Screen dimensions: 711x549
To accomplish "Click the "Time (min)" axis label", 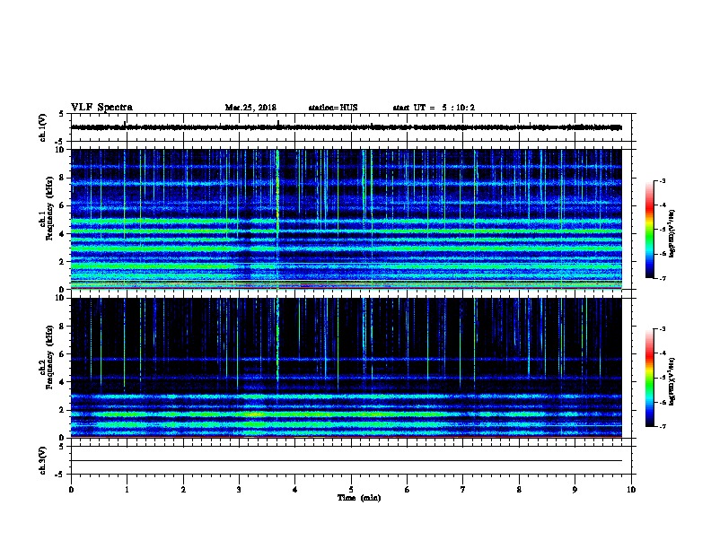I will [x=359, y=498].
